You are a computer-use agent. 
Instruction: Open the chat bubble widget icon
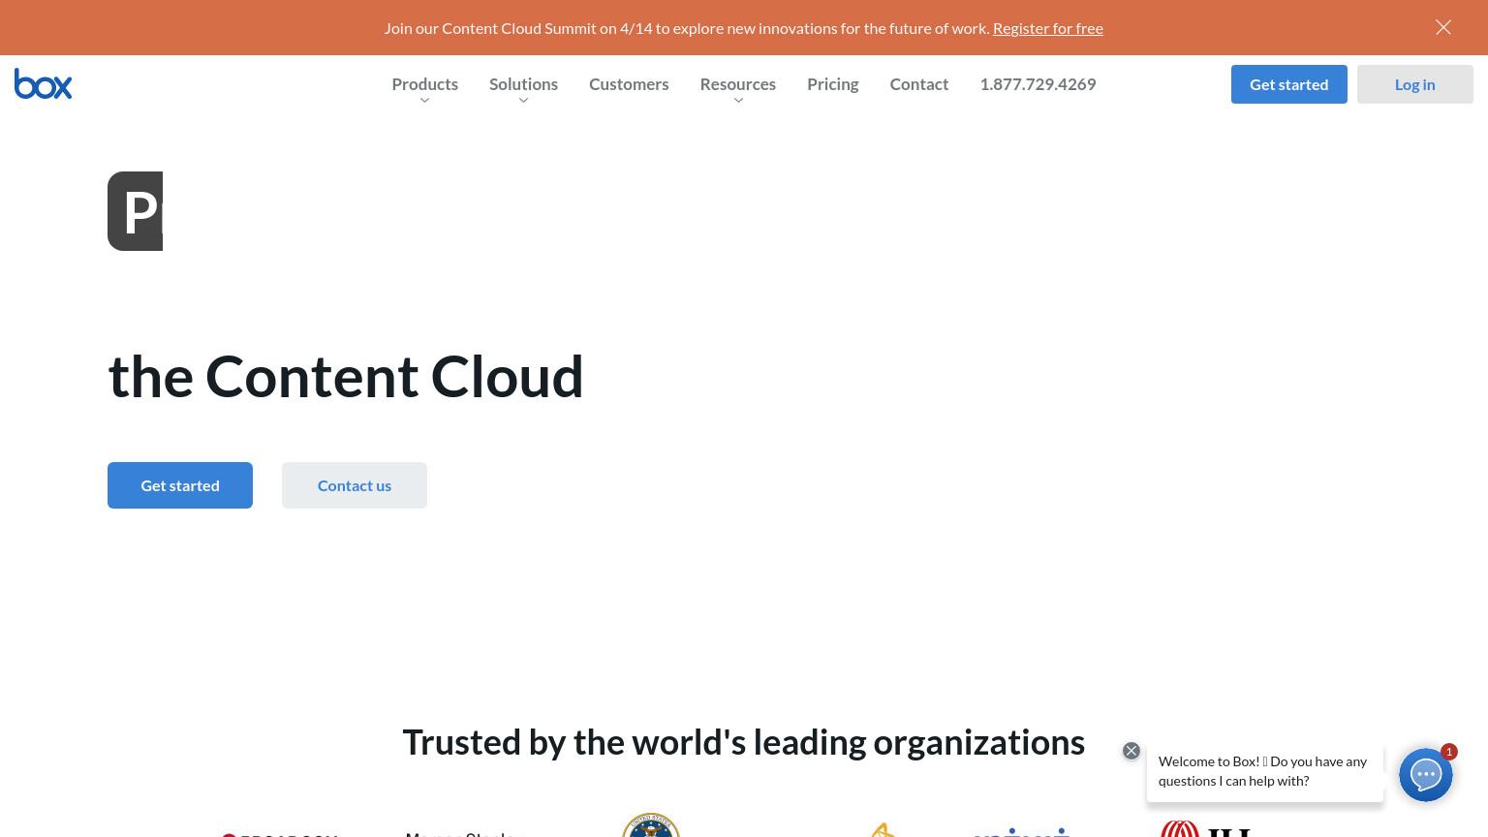(x=1426, y=775)
